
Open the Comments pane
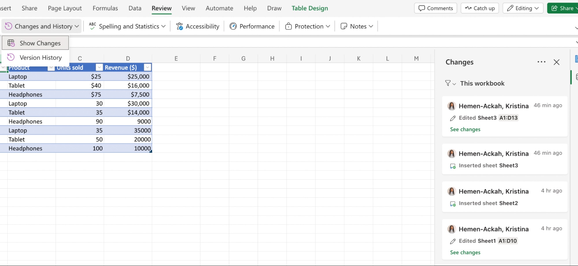point(435,8)
